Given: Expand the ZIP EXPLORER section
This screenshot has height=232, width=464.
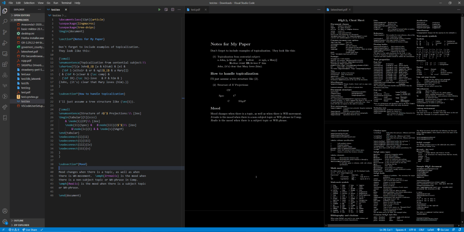Looking at the screenshot, I should pos(21,225).
